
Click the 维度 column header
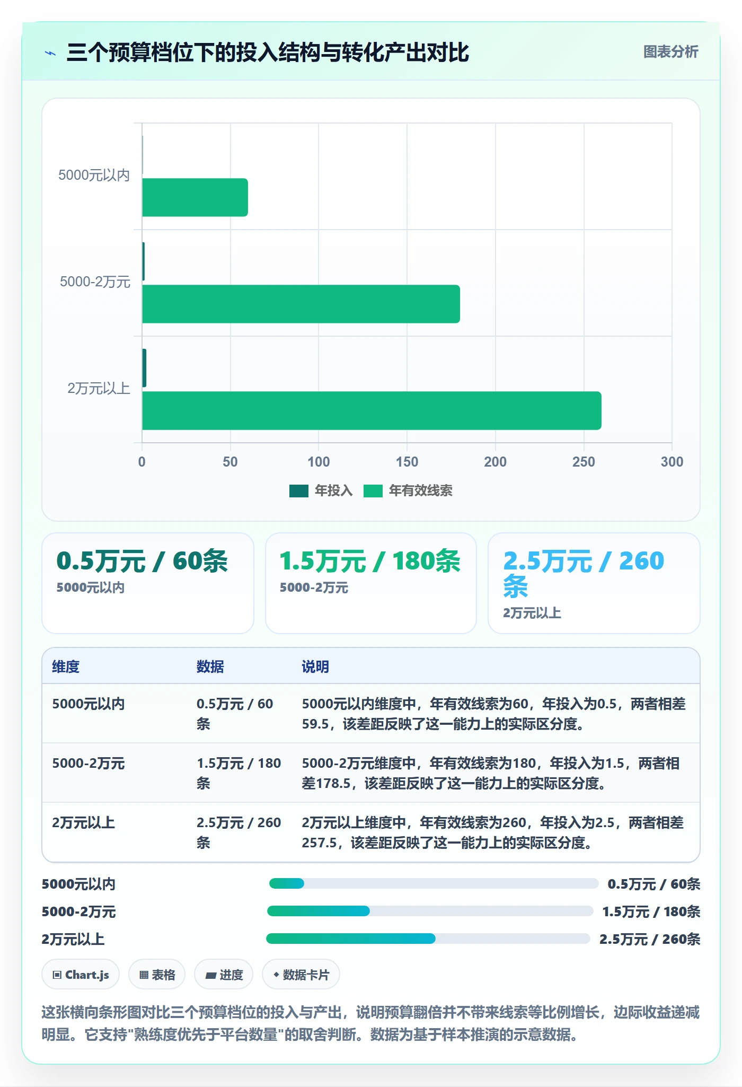coord(66,667)
